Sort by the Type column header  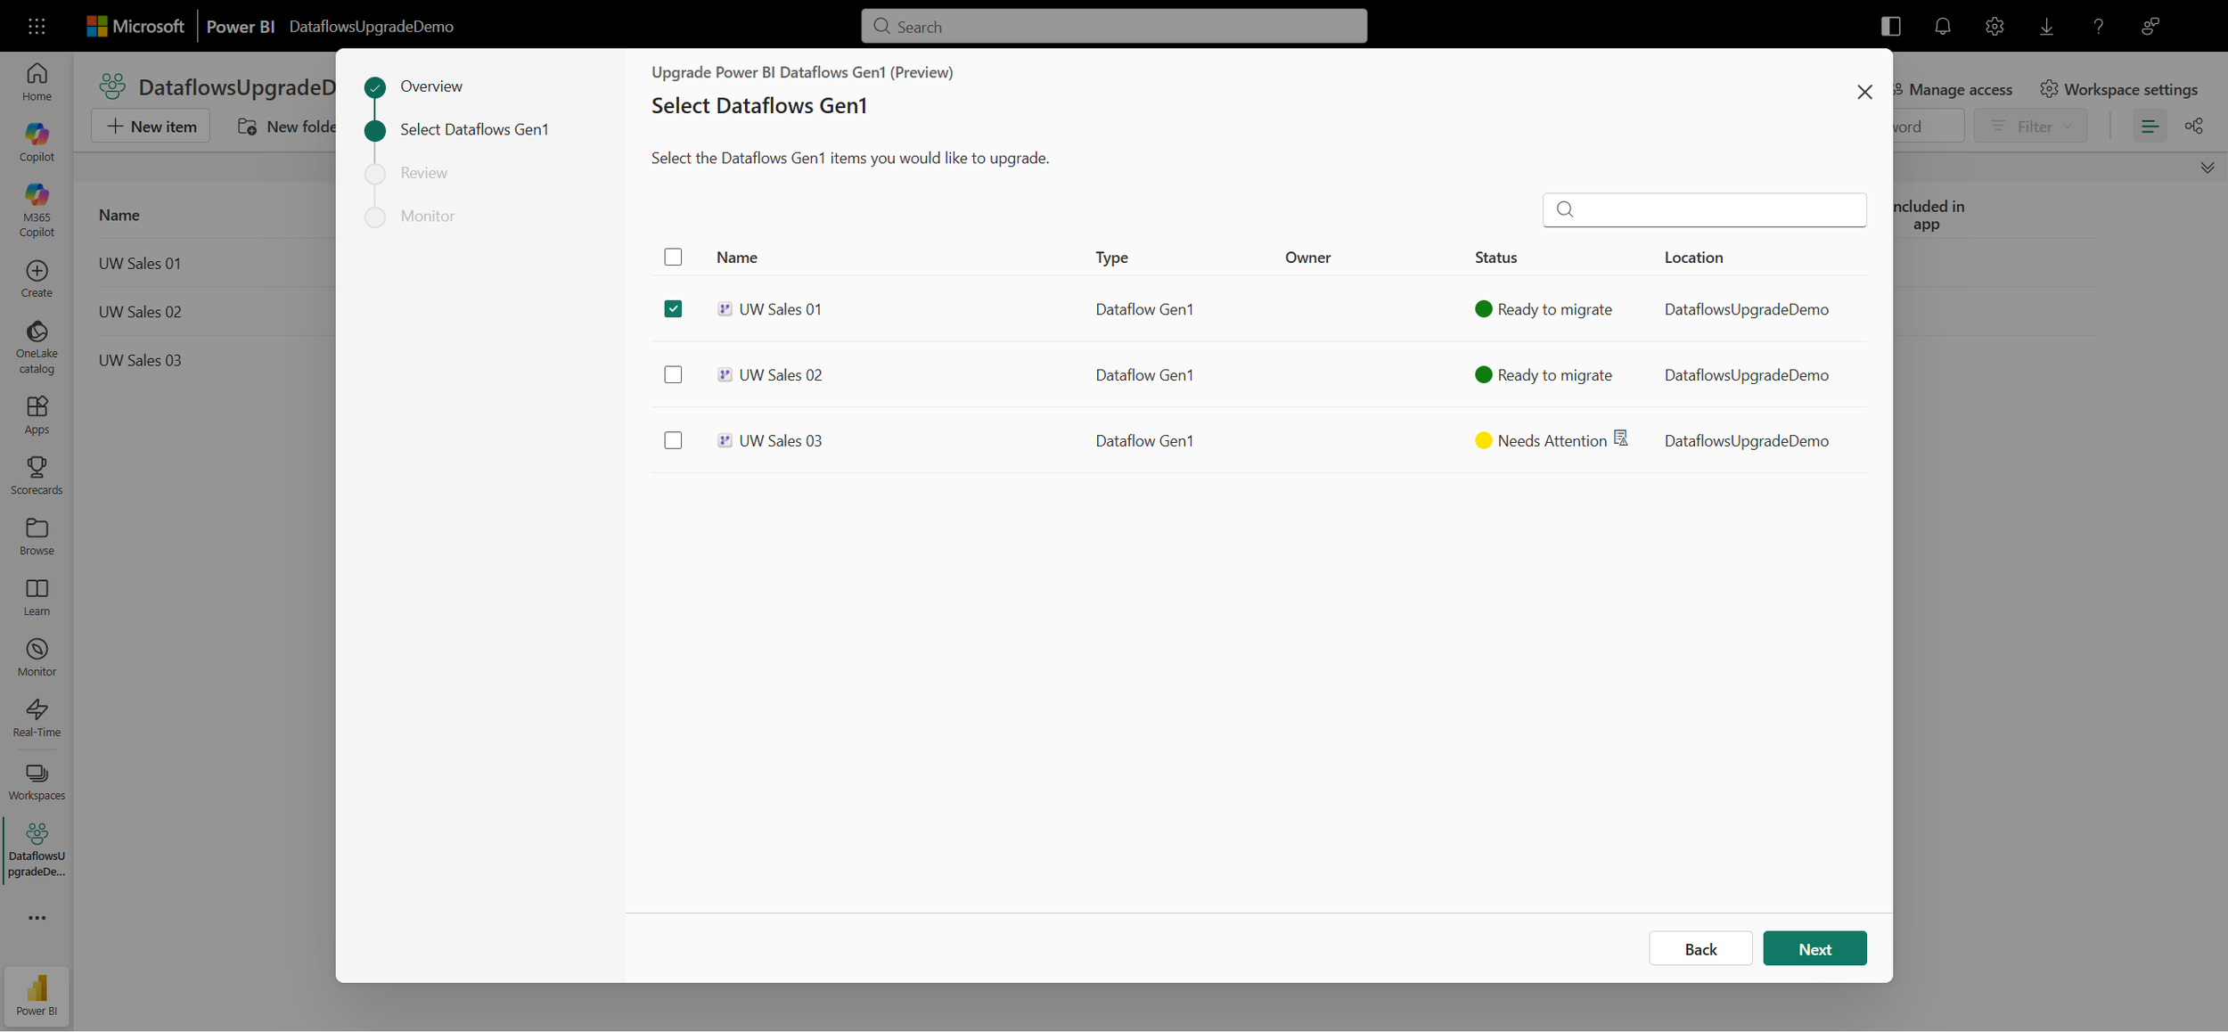click(1111, 258)
